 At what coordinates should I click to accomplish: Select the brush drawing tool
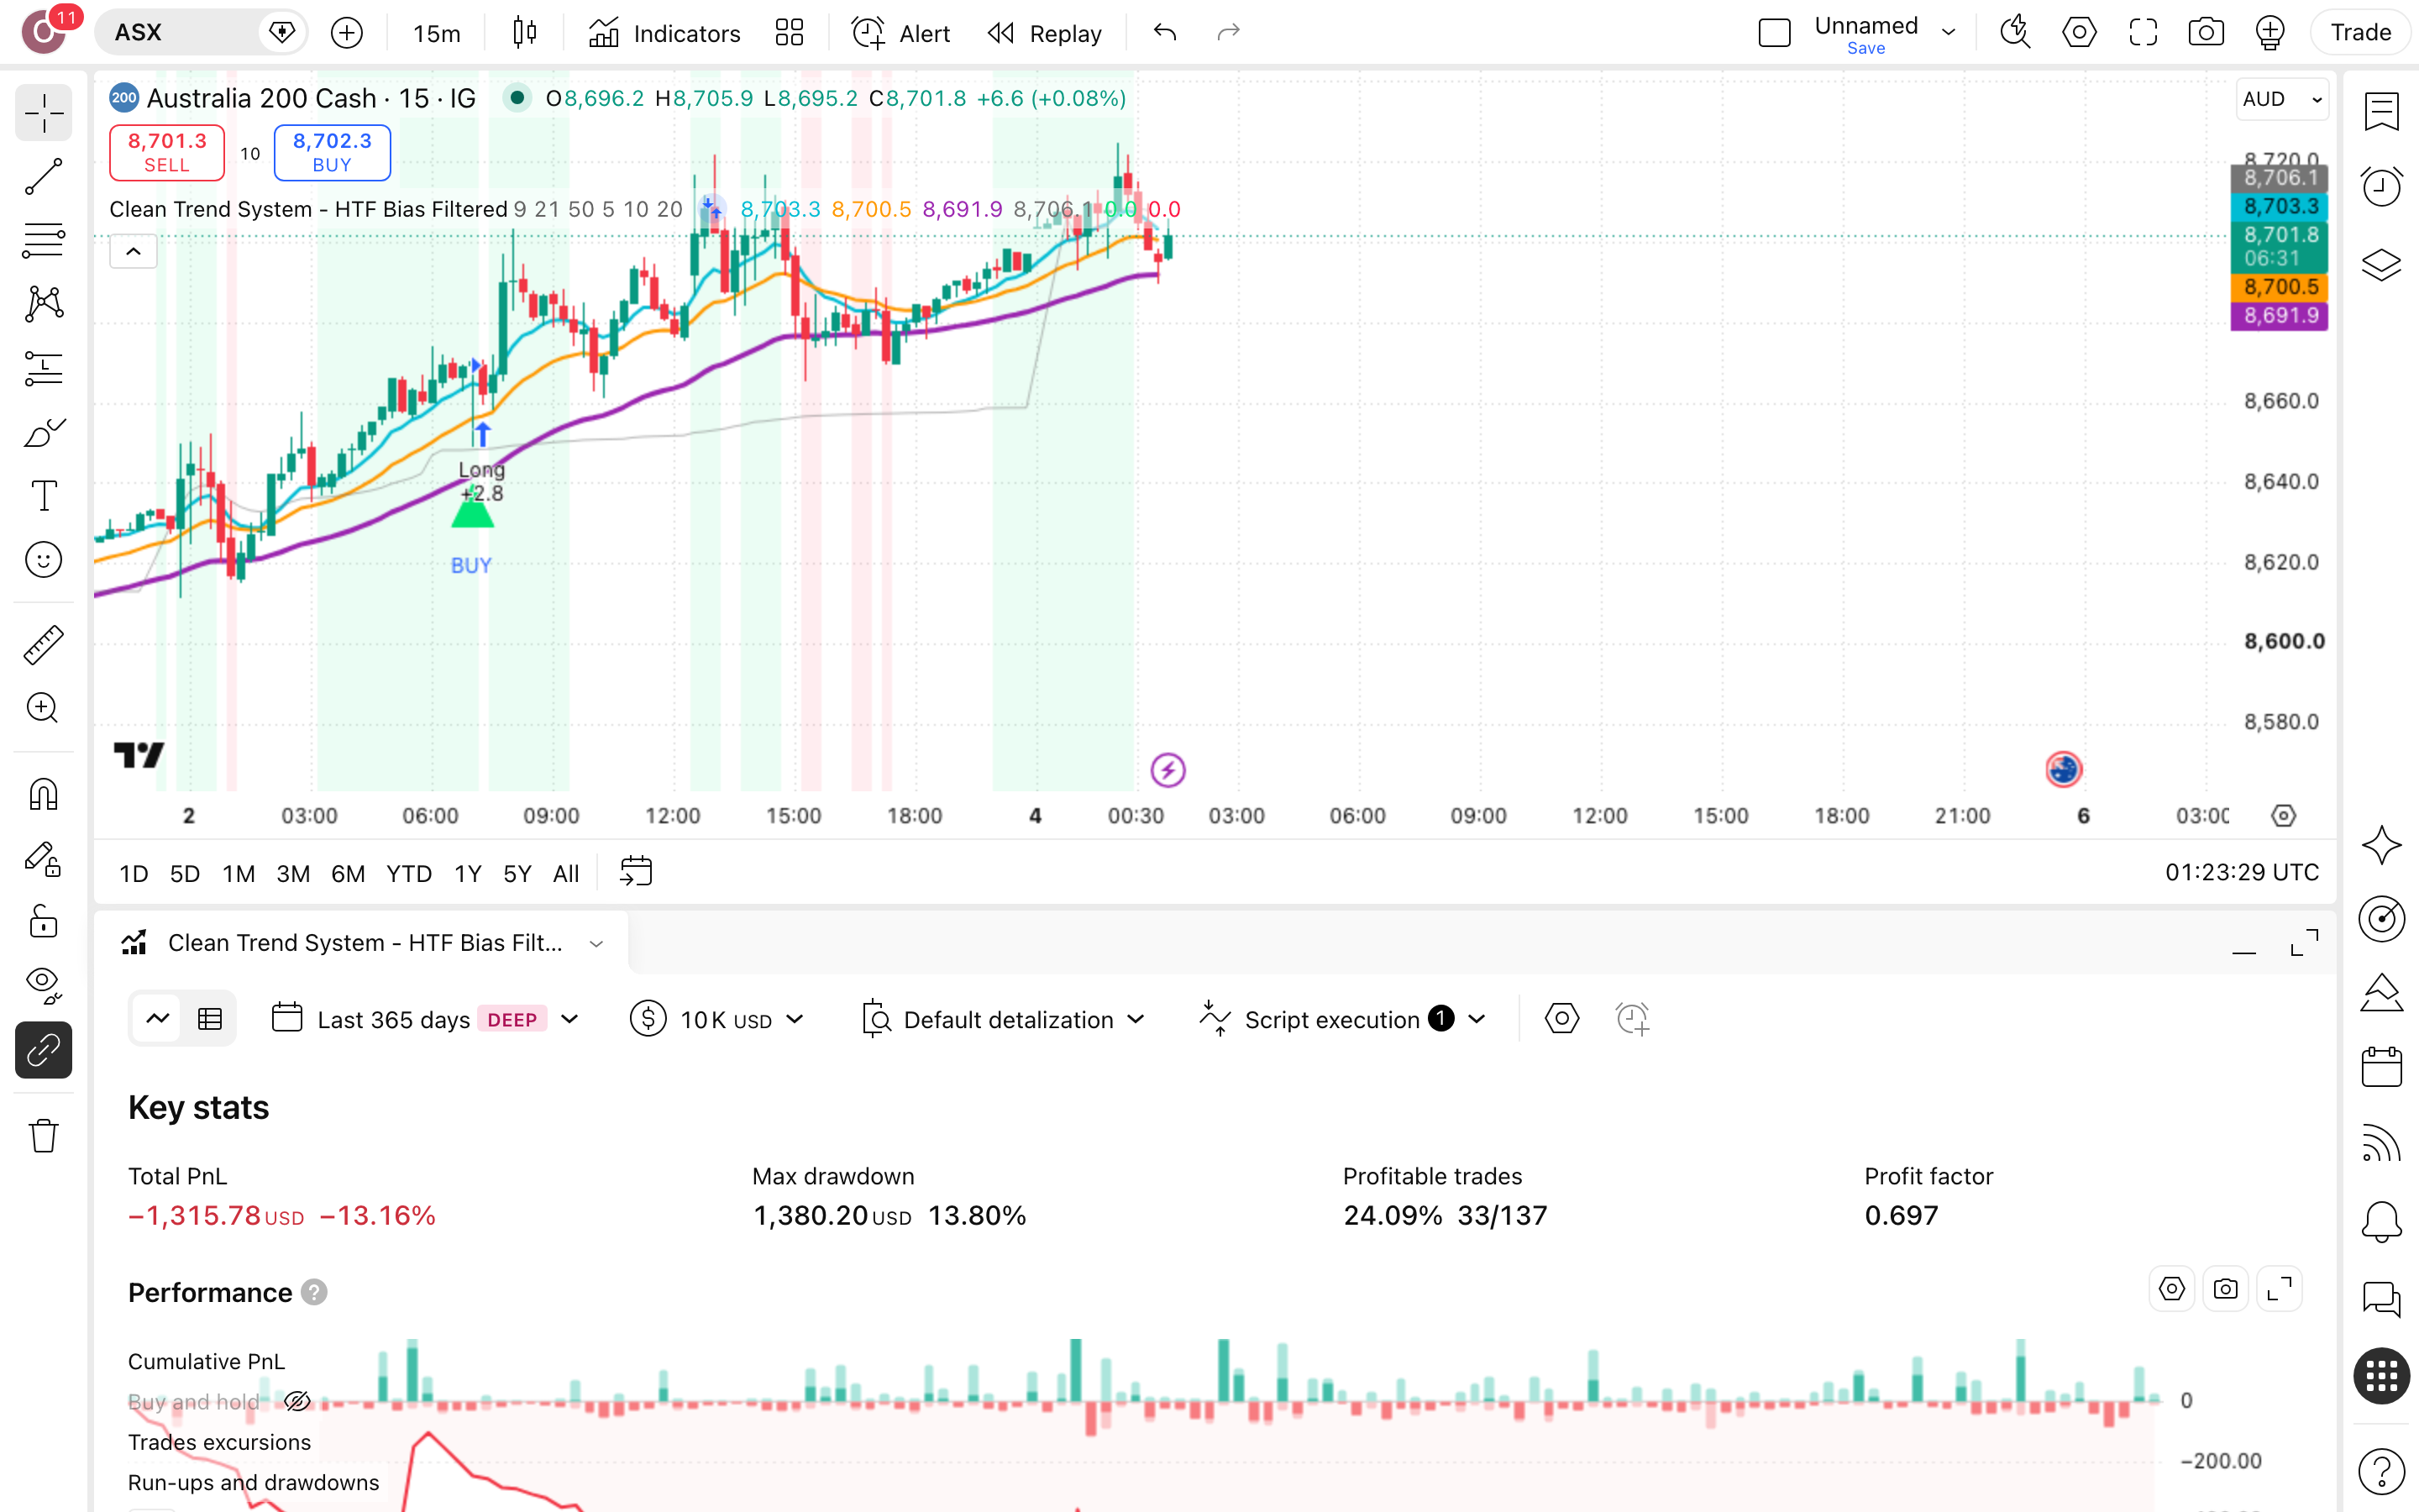[x=43, y=432]
